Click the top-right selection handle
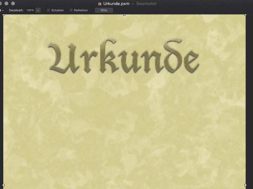Screen dimensions: 253x189 tap(245, 15)
